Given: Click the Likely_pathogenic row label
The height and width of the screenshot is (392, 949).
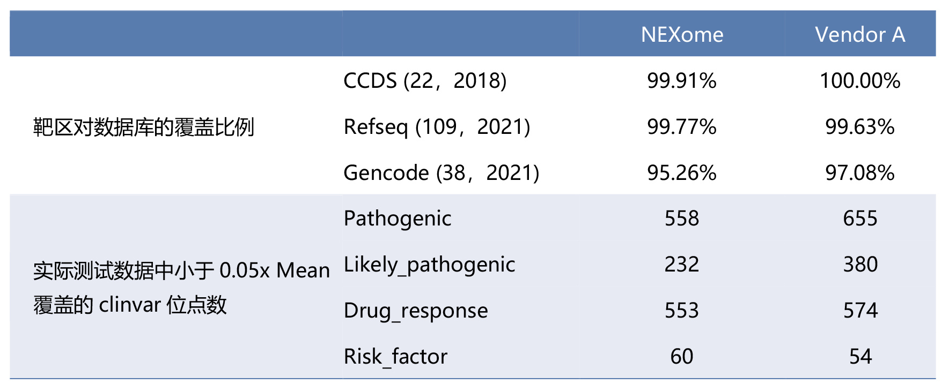Looking at the screenshot, I should [x=429, y=265].
